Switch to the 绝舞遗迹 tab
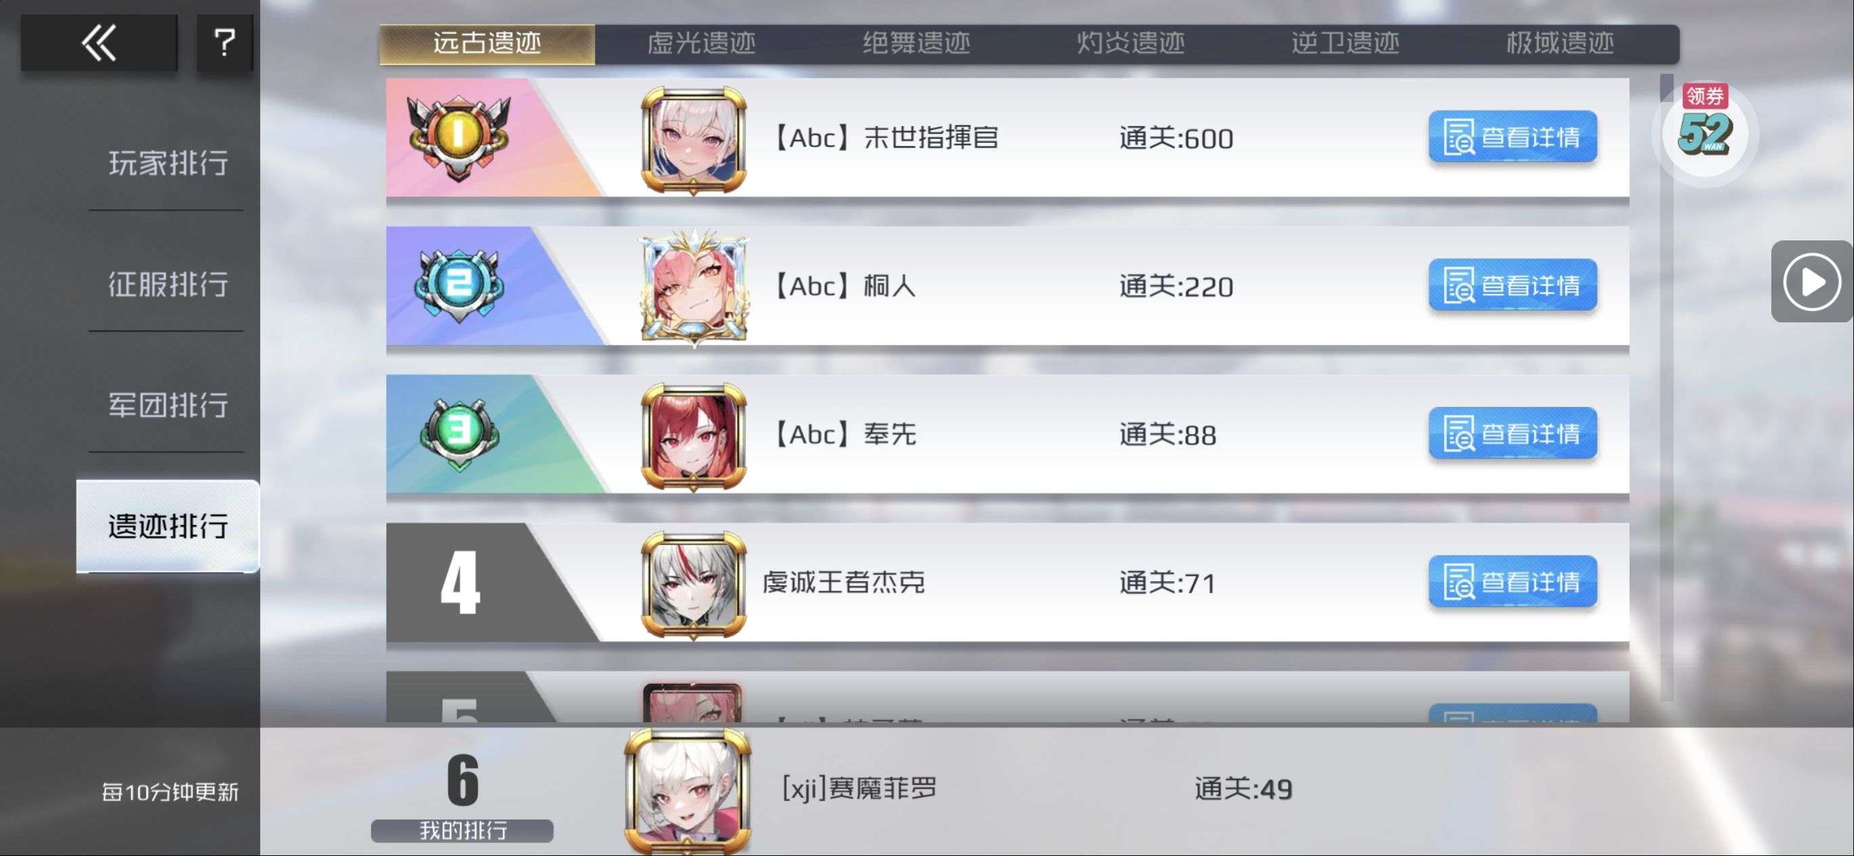Image resolution: width=1854 pixels, height=856 pixels. tap(916, 43)
